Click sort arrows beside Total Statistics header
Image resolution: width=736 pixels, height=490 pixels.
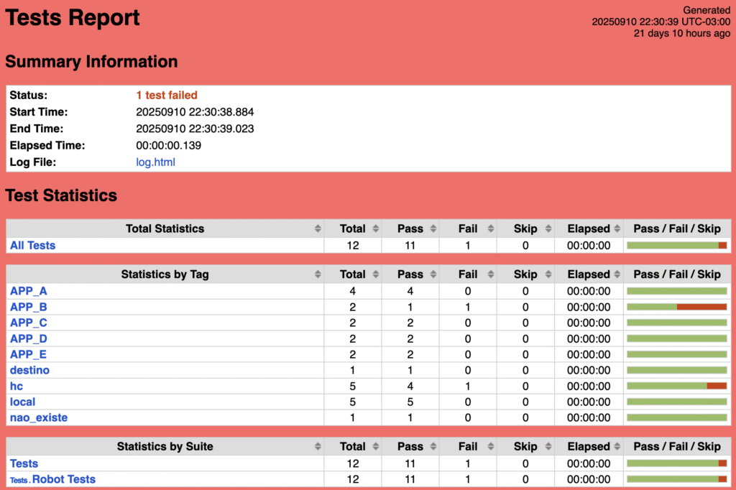(317, 229)
